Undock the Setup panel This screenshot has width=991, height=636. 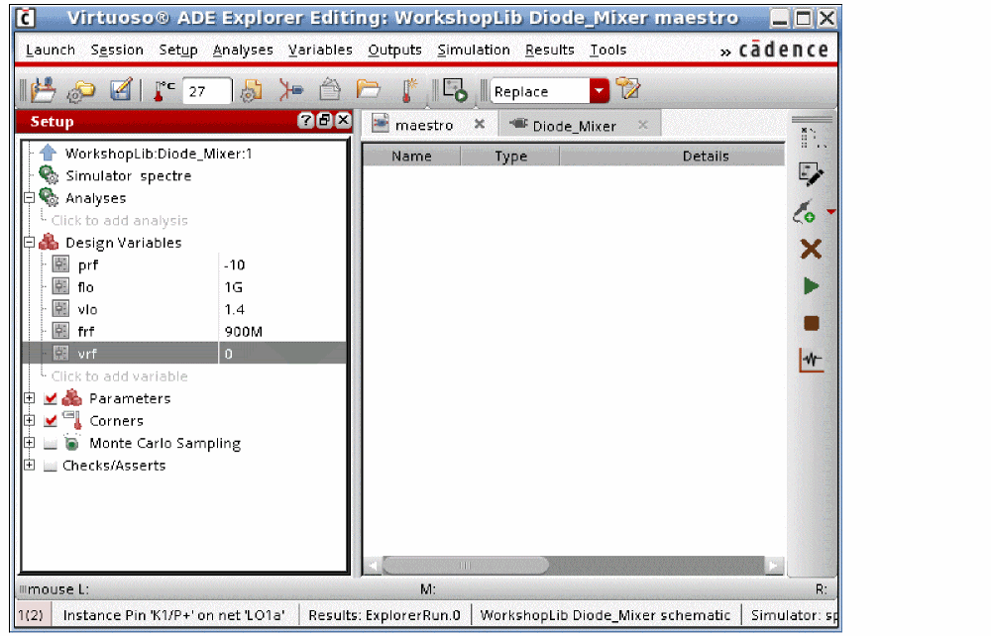coord(324,120)
